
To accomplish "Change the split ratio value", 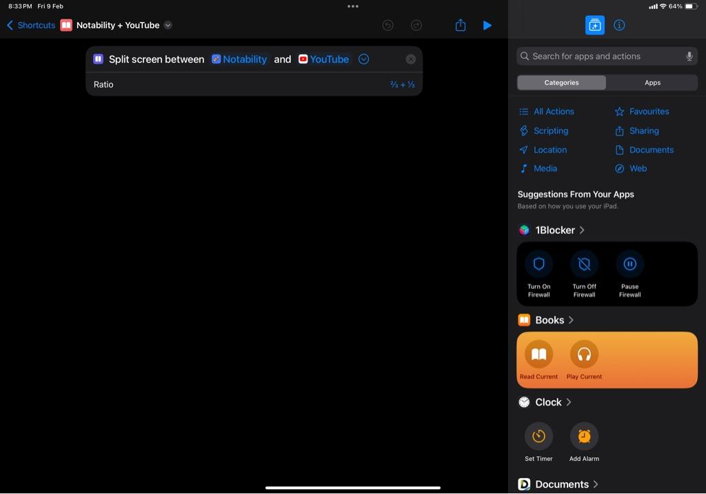I will 402,84.
